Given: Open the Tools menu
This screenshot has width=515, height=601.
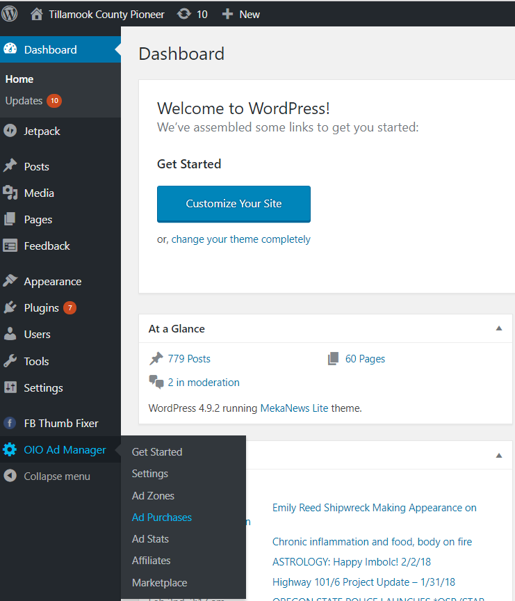Looking at the screenshot, I should click(x=36, y=361).
